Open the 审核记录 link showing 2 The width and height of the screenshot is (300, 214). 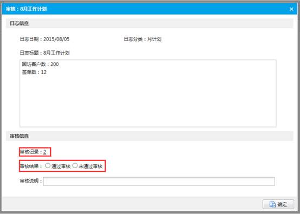click(x=44, y=152)
